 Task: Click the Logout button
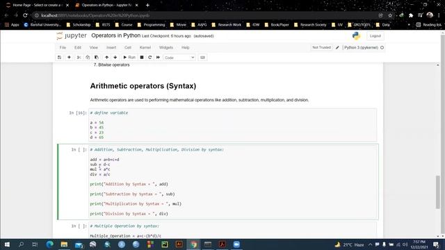[375, 36]
